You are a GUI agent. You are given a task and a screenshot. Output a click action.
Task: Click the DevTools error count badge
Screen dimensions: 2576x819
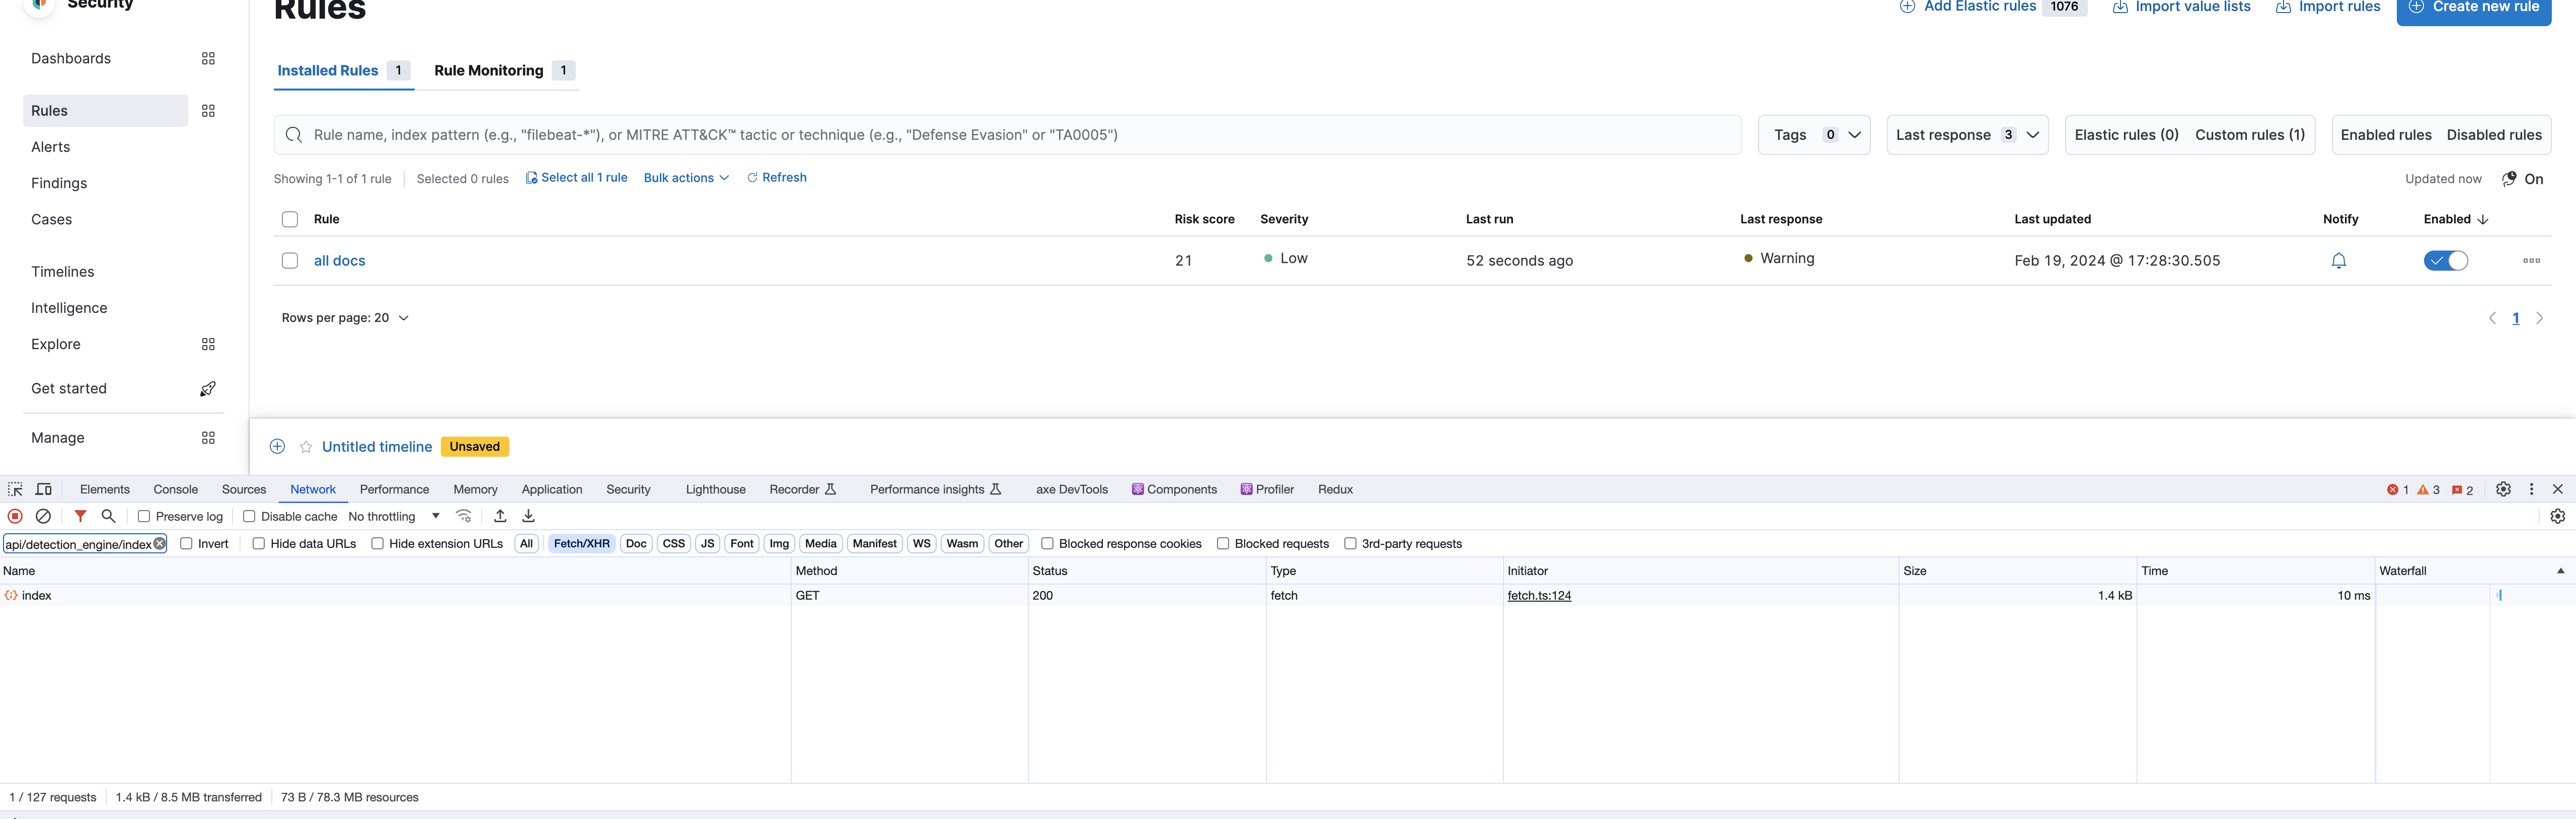(x=2397, y=490)
